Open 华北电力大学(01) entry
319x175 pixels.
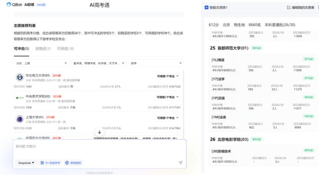(x=38, y=75)
